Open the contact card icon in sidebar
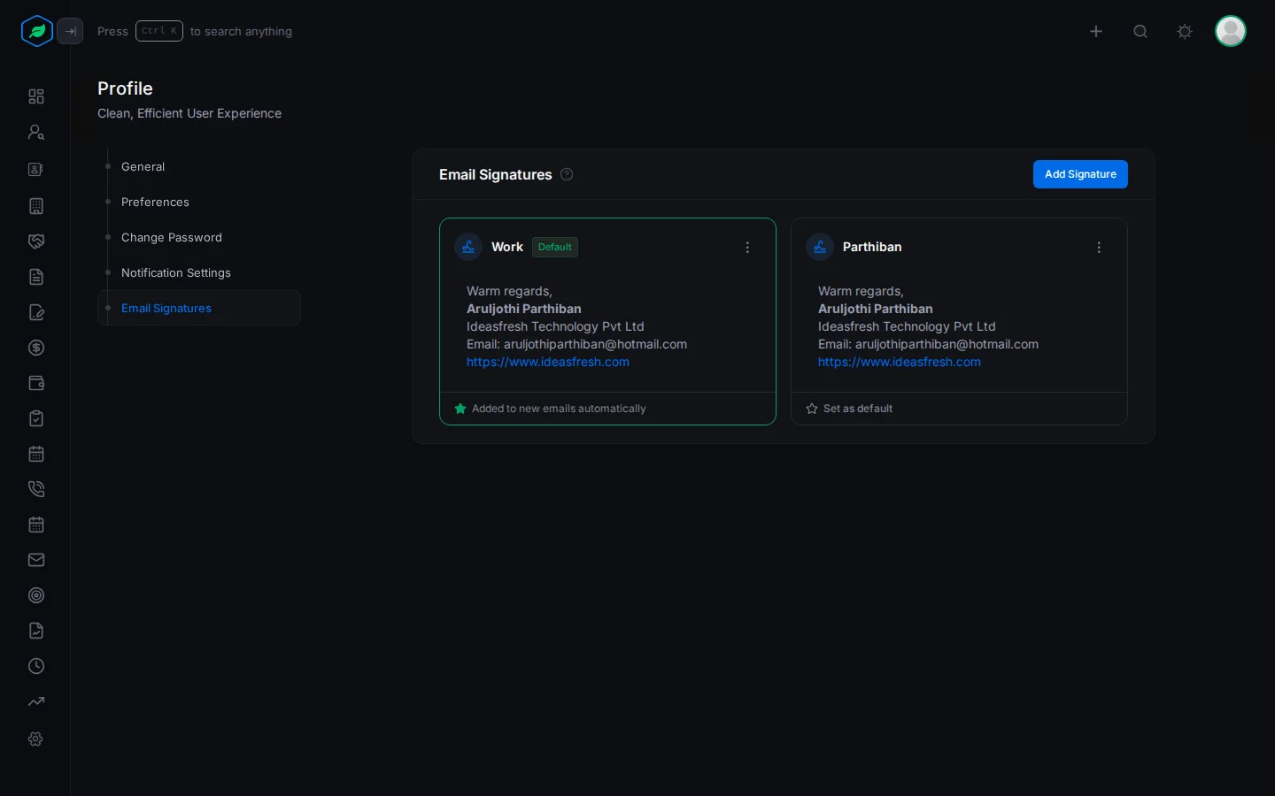Image resolution: width=1275 pixels, height=796 pixels. pos(36,169)
